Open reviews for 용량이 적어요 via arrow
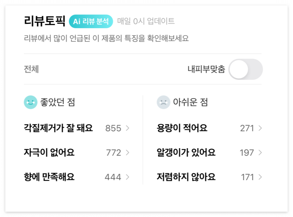The height and width of the screenshot is (217, 293). click(x=260, y=129)
